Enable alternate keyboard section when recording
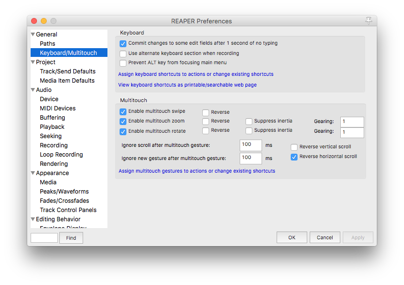 point(123,53)
